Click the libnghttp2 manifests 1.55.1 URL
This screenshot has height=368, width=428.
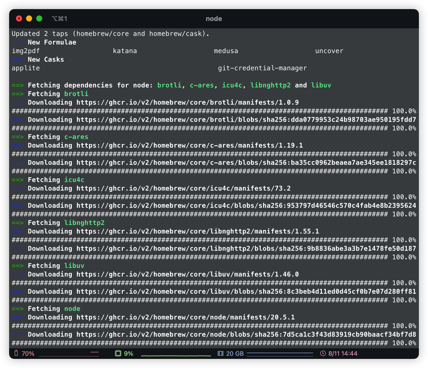198,231
